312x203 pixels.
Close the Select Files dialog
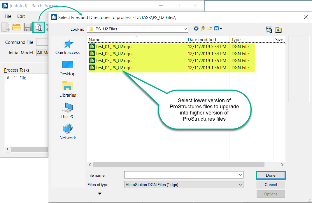306,17
